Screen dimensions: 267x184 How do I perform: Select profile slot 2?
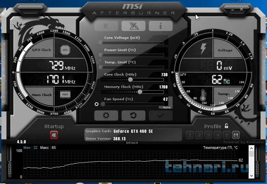pyautogui.click(x=199, y=135)
